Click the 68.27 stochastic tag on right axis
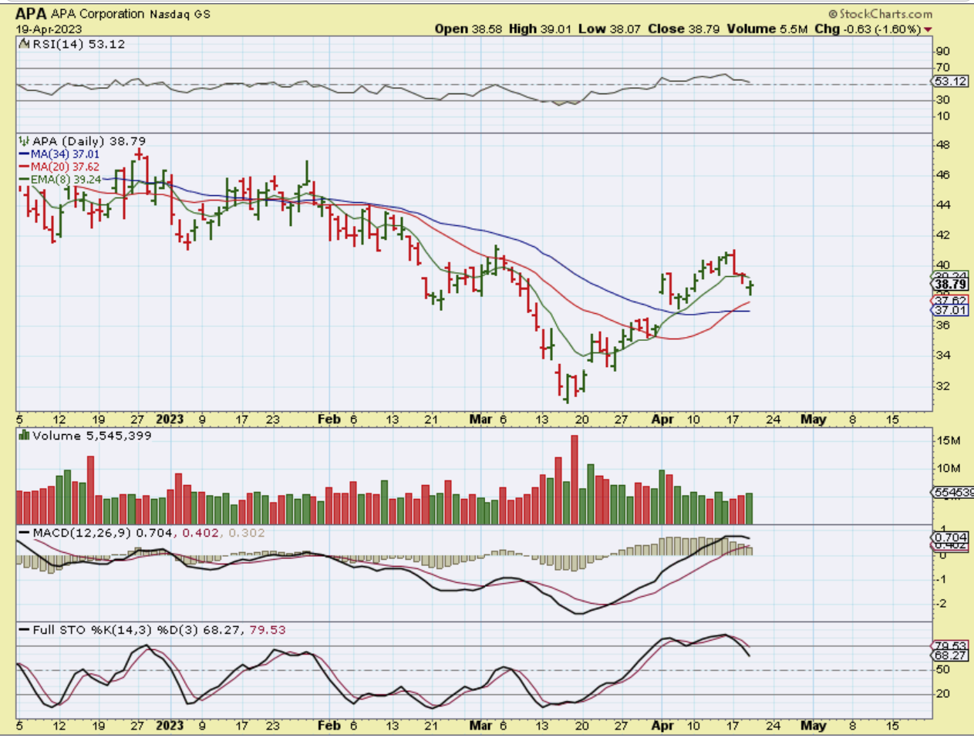 click(950, 655)
